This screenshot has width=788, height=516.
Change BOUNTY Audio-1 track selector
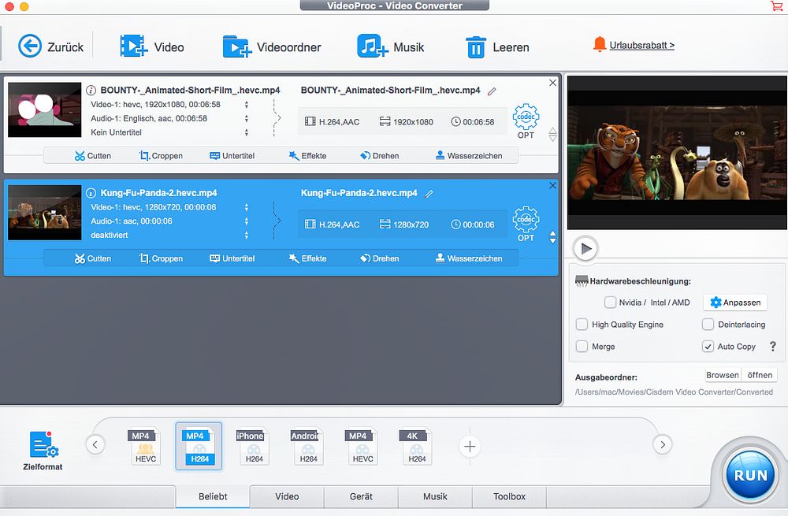[x=246, y=119]
